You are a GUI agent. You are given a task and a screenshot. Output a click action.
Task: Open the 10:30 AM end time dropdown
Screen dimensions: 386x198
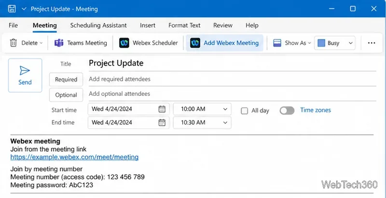point(202,122)
